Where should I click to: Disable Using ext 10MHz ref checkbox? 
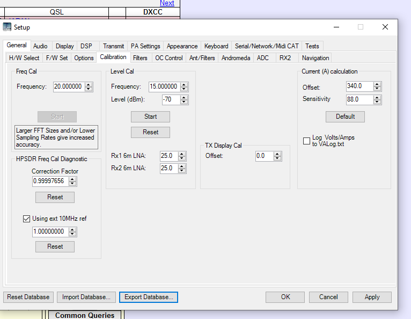(26, 219)
